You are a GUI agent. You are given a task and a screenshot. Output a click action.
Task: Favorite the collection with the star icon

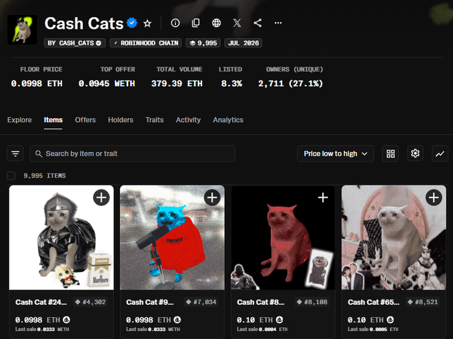tap(147, 23)
